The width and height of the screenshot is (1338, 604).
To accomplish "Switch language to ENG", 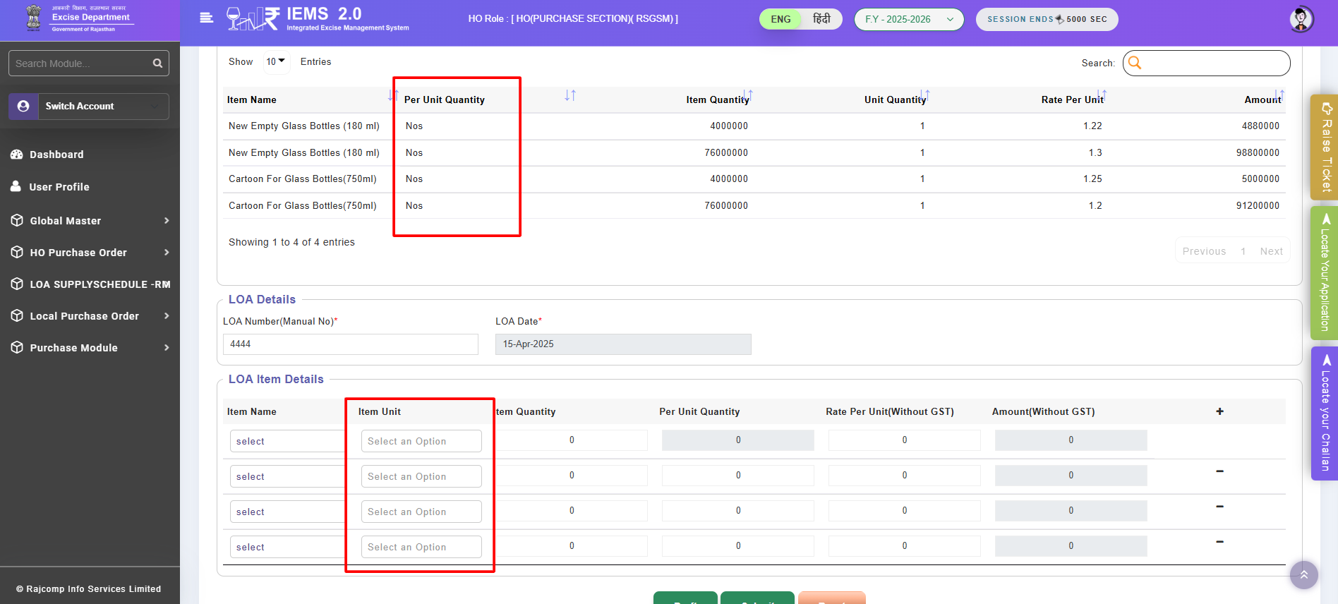I will click(780, 19).
